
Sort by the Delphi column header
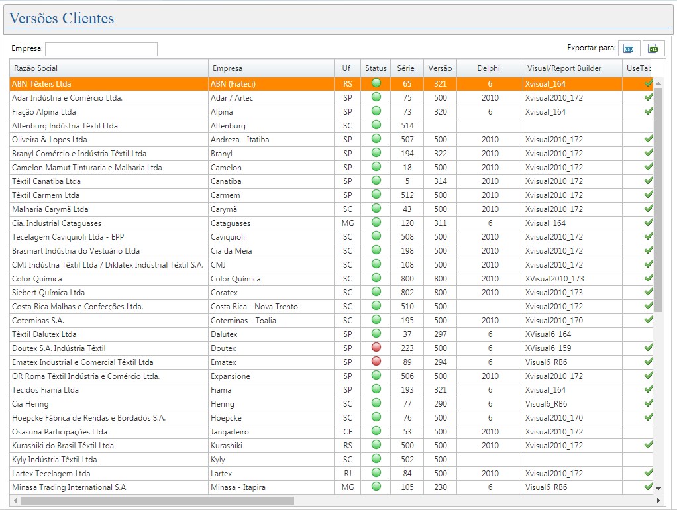tap(490, 68)
